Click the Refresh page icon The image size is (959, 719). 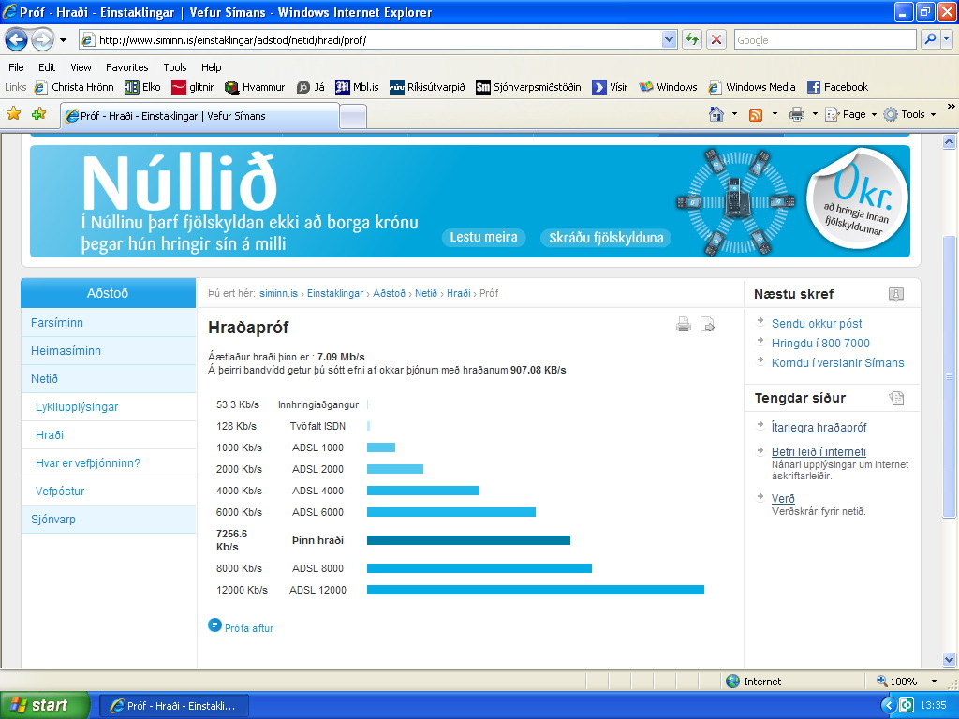coord(692,39)
